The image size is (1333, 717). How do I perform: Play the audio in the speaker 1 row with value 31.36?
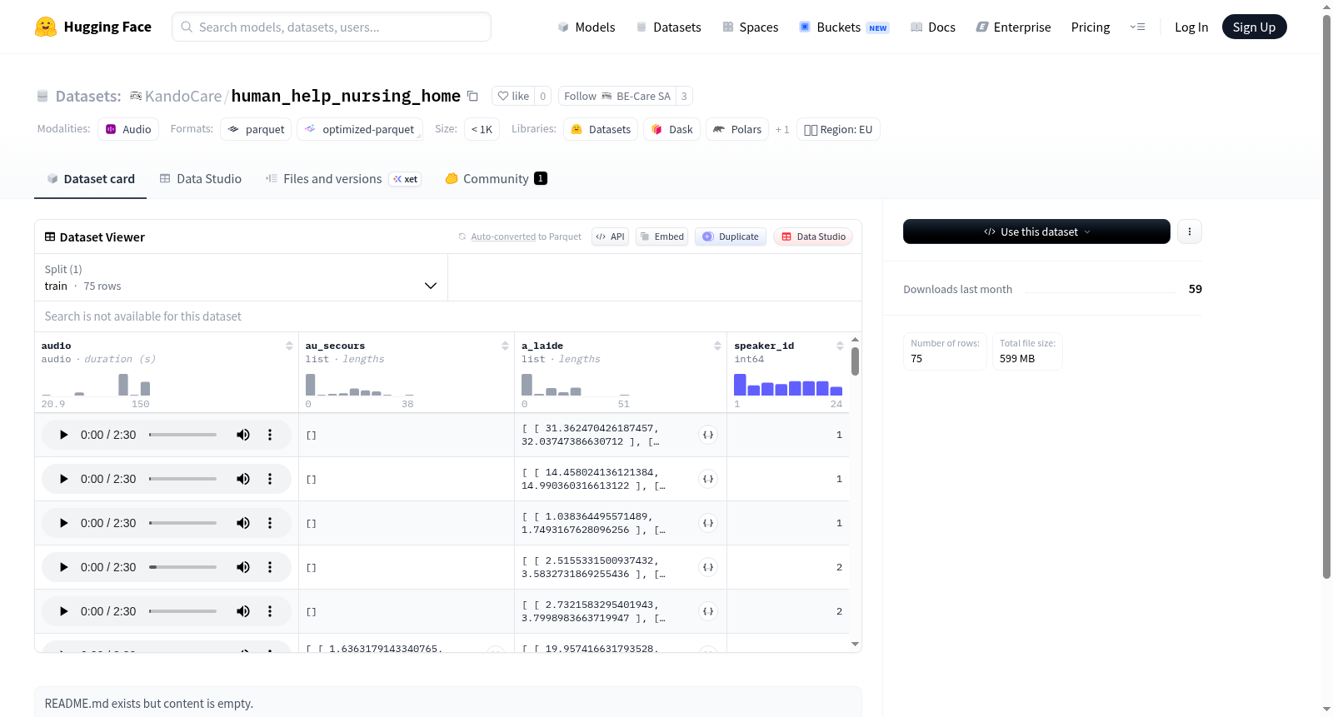63,435
